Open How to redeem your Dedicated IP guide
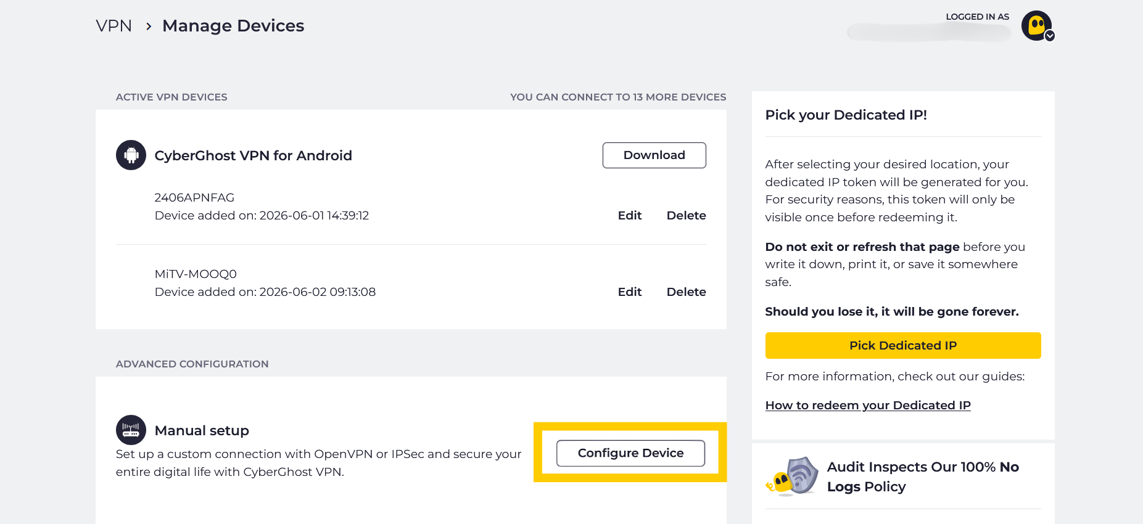Screen dimensions: 1143x524 pos(868,405)
